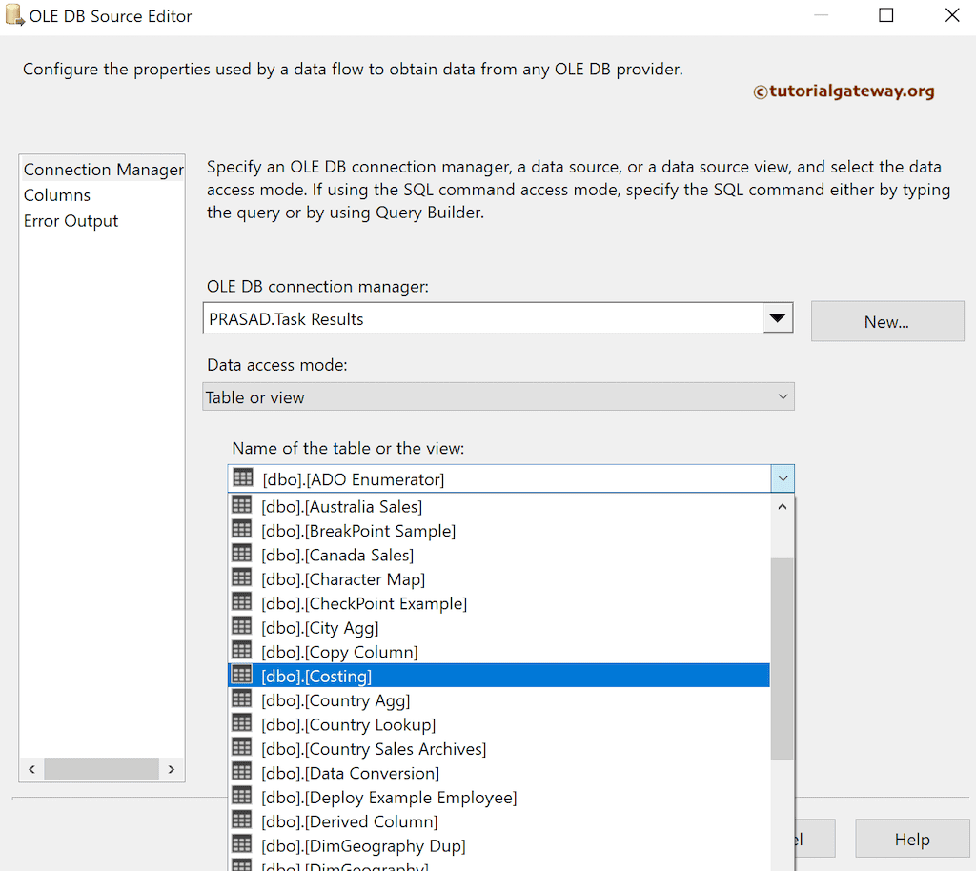The height and width of the screenshot is (871, 976).
Task: Click the table icon beside [dbo].[Data Conversion]
Action: click(241, 771)
